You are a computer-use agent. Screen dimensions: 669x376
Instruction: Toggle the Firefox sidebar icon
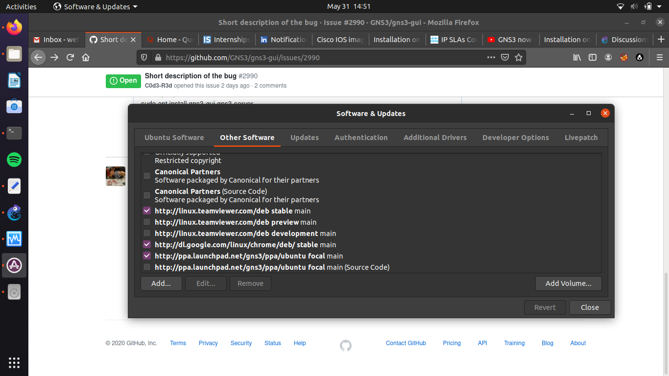[593, 57]
